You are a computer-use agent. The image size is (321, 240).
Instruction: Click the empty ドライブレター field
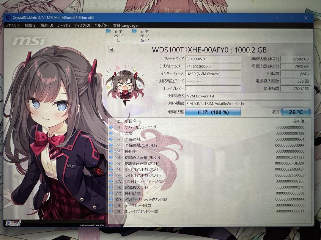213,89
